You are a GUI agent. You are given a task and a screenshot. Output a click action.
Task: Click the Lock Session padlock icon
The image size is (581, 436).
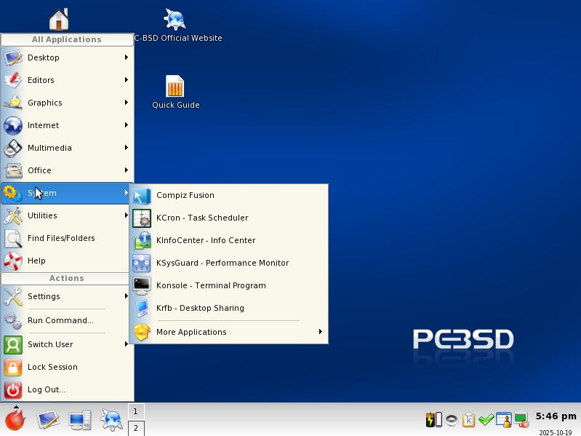(x=13, y=368)
